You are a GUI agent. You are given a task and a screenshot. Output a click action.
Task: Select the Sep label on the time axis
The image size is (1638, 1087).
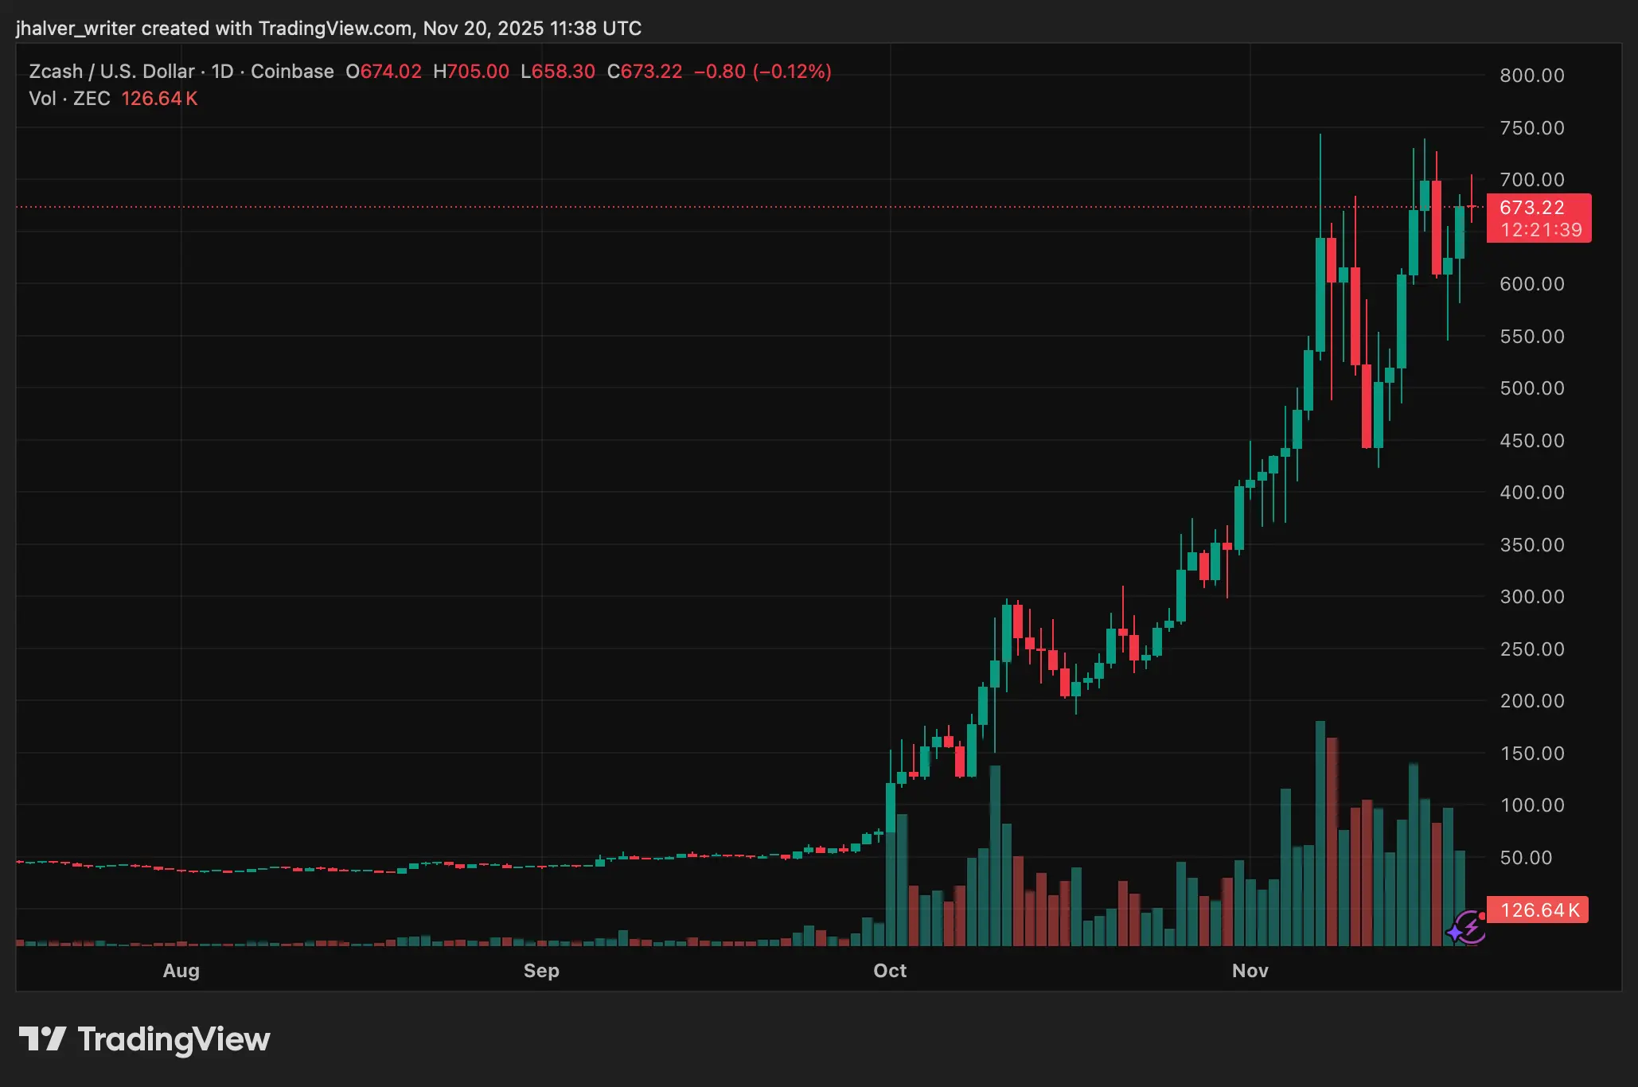[x=541, y=971]
